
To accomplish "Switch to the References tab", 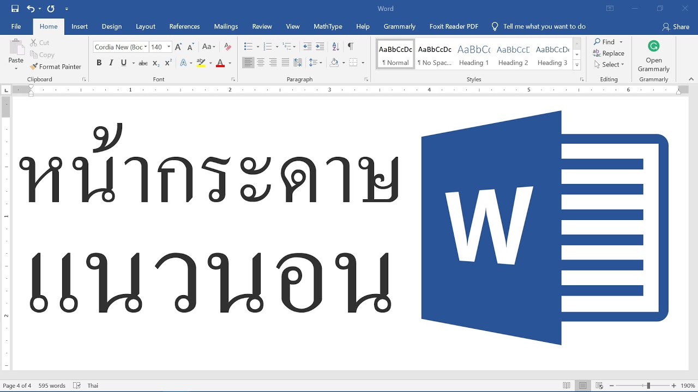I will point(184,26).
